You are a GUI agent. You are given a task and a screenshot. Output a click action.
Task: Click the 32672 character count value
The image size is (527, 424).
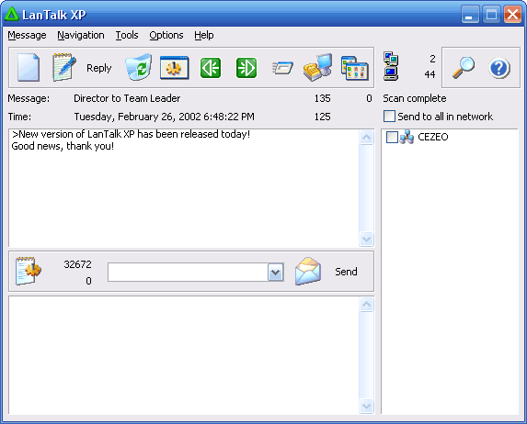[x=77, y=264]
